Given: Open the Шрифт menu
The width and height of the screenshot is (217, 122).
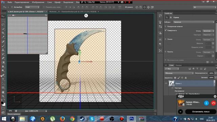Looking at the screenshot, I should pyautogui.click(x=57, y=2).
